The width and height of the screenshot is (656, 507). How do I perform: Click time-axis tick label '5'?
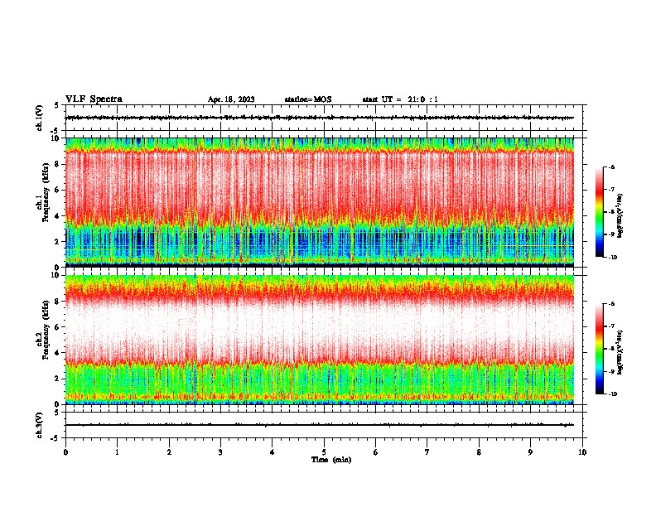click(324, 452)
